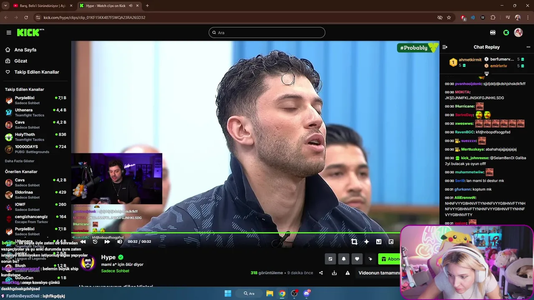The width and height of the screenshot is (534, 300).
Task: Focus the Ara search field
Action: pos(267,32)
